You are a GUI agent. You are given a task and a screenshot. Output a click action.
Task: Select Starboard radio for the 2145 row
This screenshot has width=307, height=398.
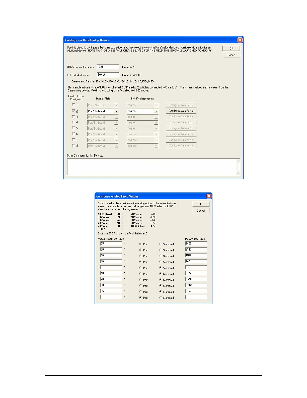pos(161,250)
